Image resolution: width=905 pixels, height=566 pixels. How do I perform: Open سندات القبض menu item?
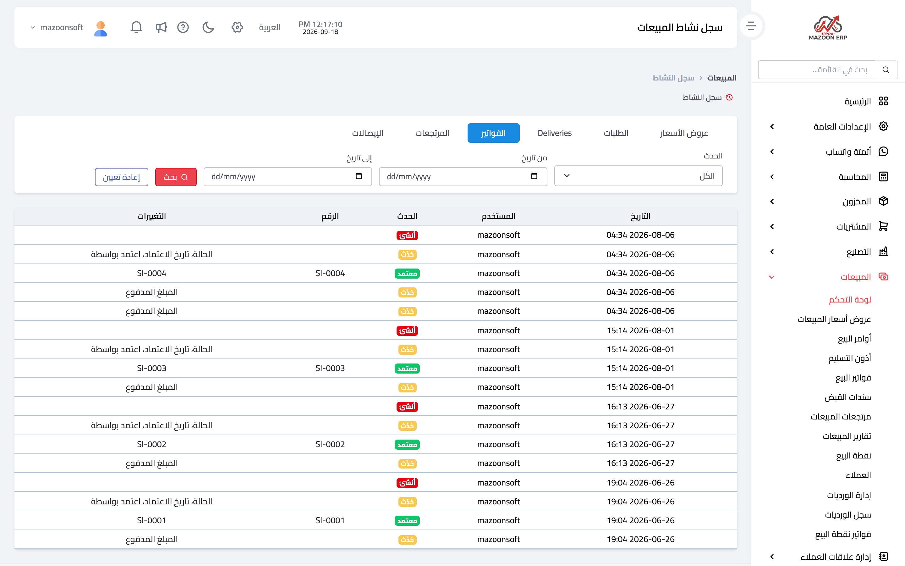847,397
